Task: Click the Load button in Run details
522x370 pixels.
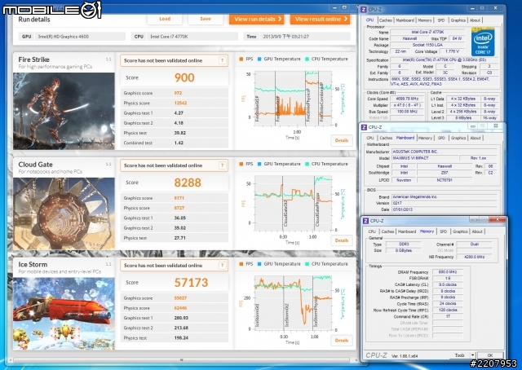Action: click(165, 19)
